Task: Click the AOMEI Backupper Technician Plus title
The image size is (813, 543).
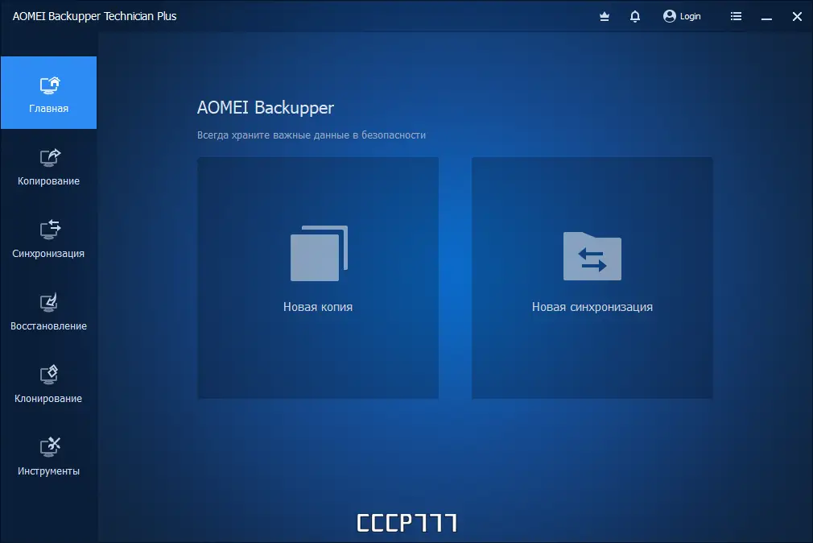Action: [94, 15]
